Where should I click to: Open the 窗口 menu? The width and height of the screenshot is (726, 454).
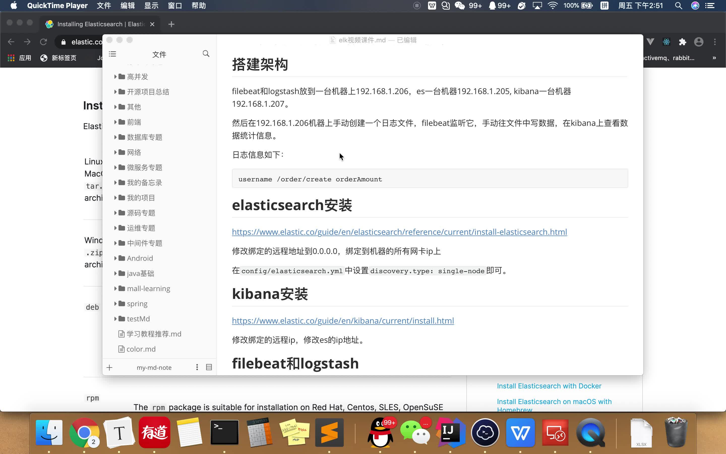click(175, 6)
